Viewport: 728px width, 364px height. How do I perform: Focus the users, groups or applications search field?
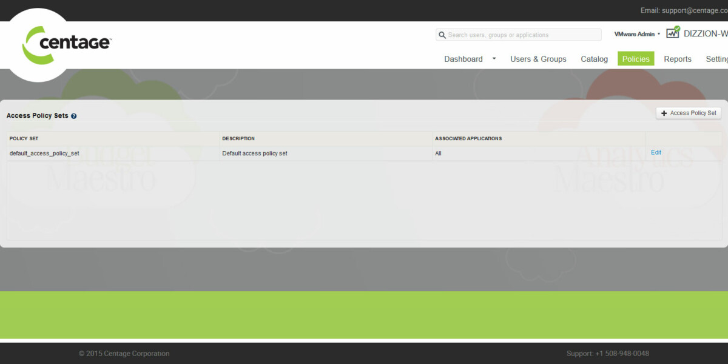[522, 35]
